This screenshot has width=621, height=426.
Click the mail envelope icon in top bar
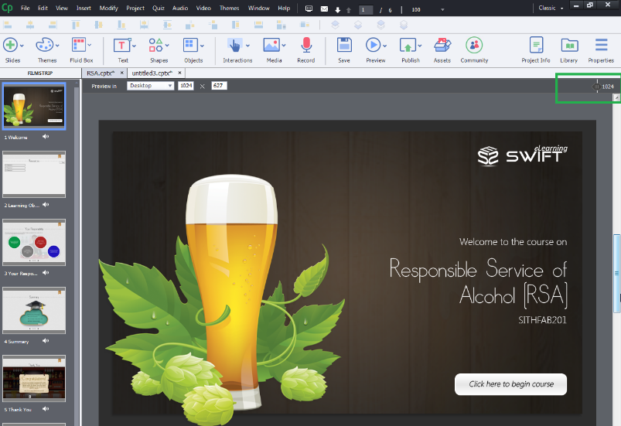click(324, 9)
